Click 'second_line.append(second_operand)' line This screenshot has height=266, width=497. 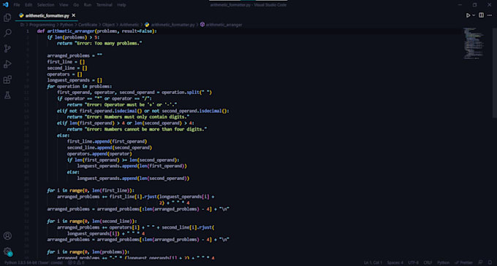pos(110,147)
